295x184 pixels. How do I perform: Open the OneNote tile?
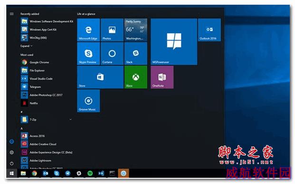point(162,77)
